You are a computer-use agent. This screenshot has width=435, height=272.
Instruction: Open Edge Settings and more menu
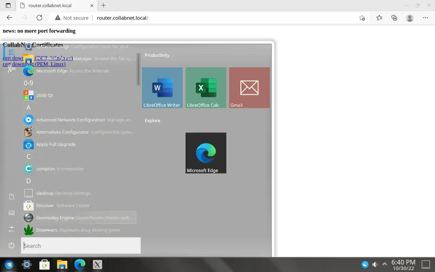[x=425, y=18]
